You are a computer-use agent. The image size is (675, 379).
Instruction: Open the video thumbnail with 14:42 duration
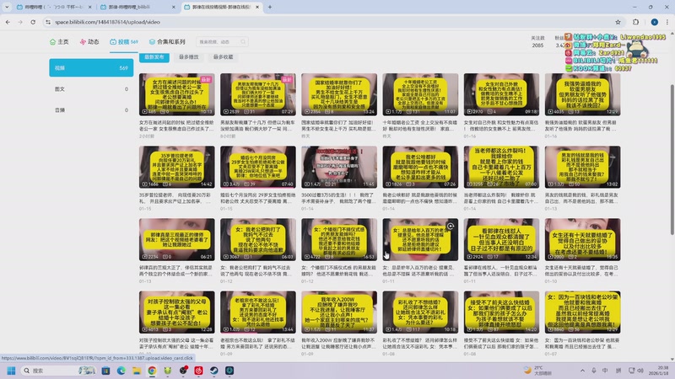[x=177, y=167]
